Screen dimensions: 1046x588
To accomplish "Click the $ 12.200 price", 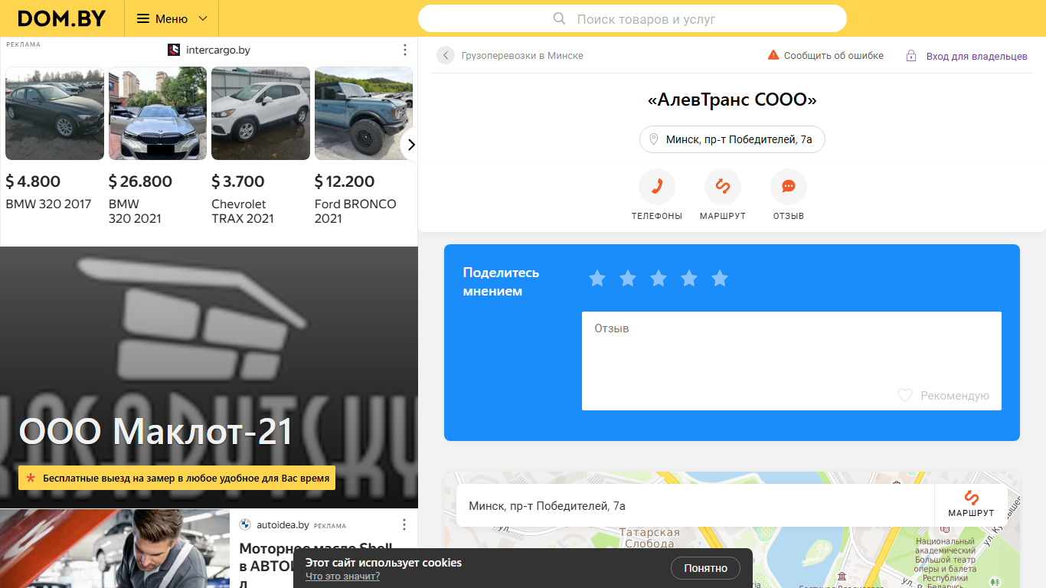I will tap(345, 181).
